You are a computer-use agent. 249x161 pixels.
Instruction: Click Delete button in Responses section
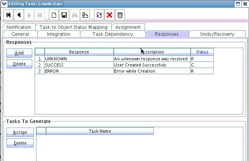point(19,64)
